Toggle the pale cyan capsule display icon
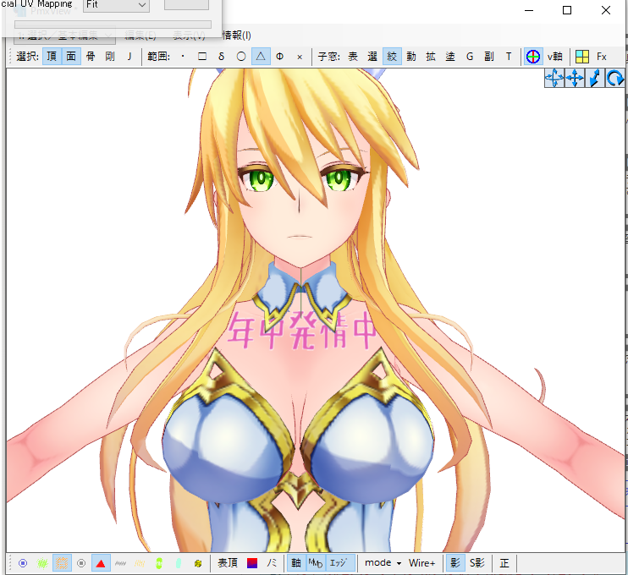The height and width of the screenshot is (575, 628). (x=179, y=563)
